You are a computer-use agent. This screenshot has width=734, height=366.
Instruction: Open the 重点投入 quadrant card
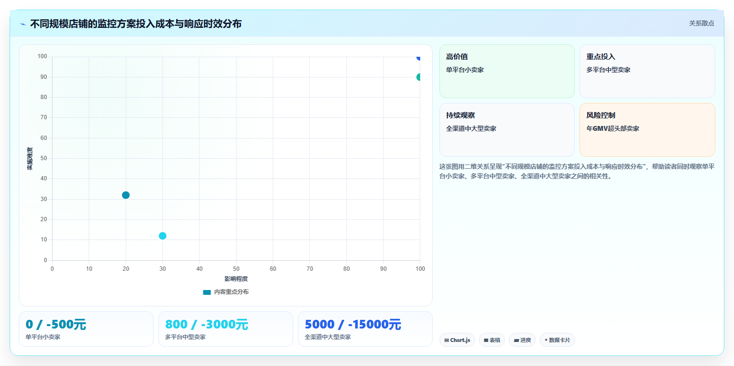pyautogui.click(x=647, y=71)
